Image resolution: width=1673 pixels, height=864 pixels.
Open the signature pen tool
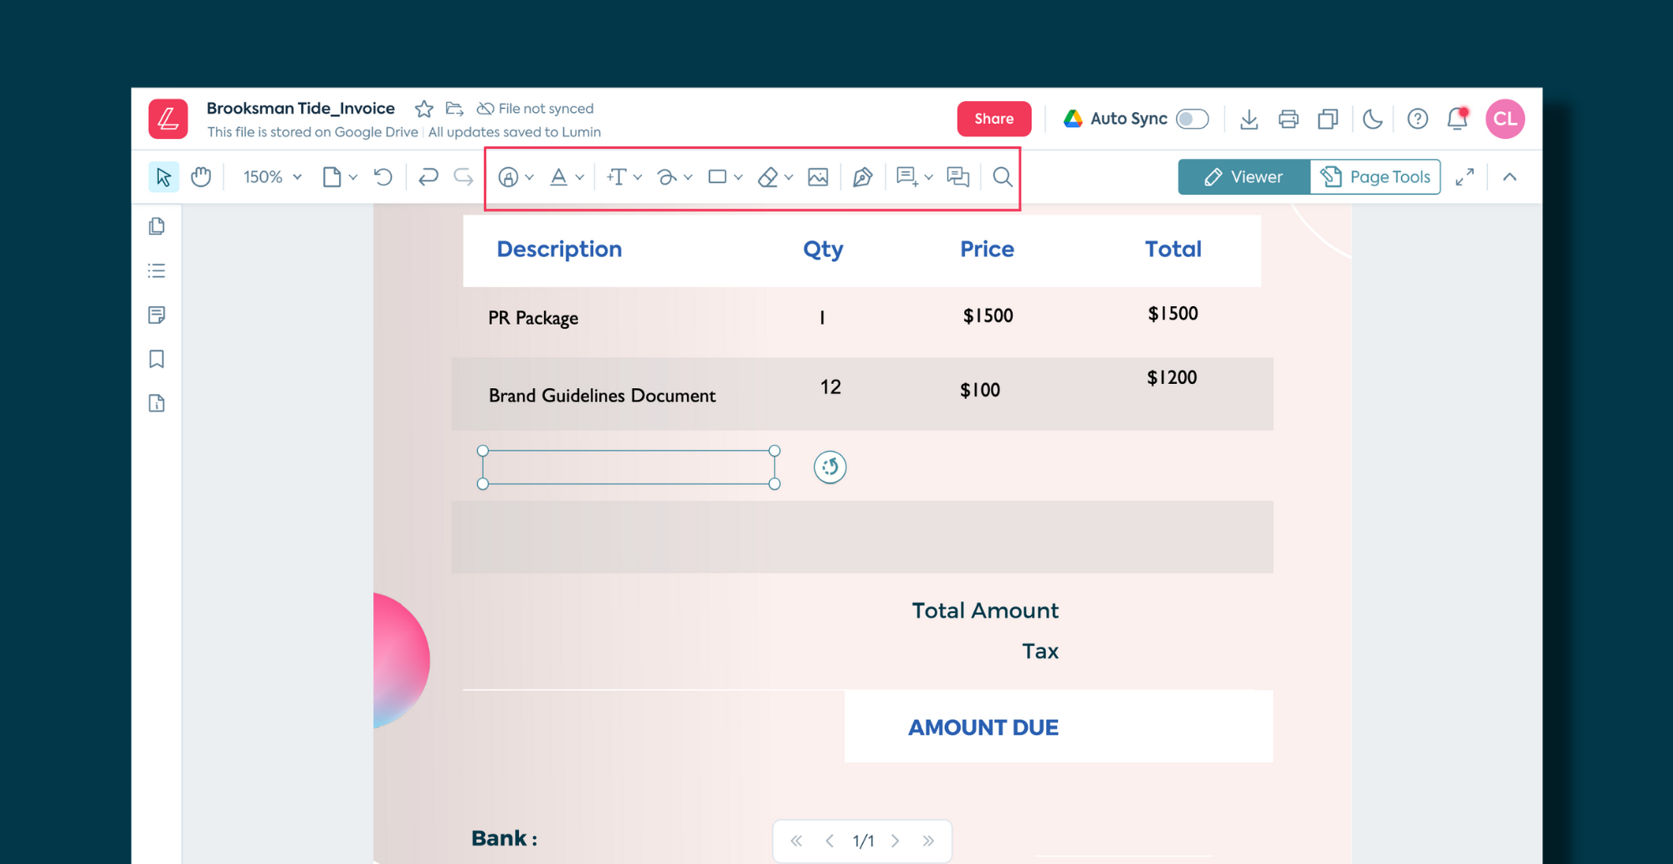pos(862,177)
